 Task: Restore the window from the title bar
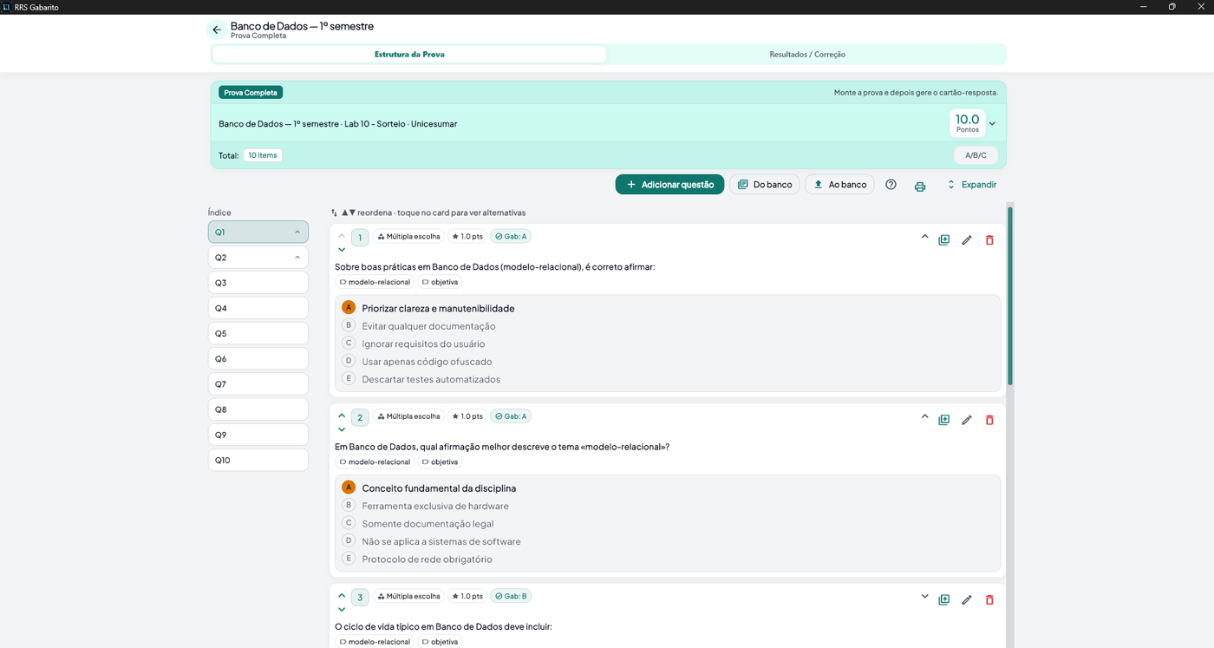pyautogui.click(x=1172, y=7)
